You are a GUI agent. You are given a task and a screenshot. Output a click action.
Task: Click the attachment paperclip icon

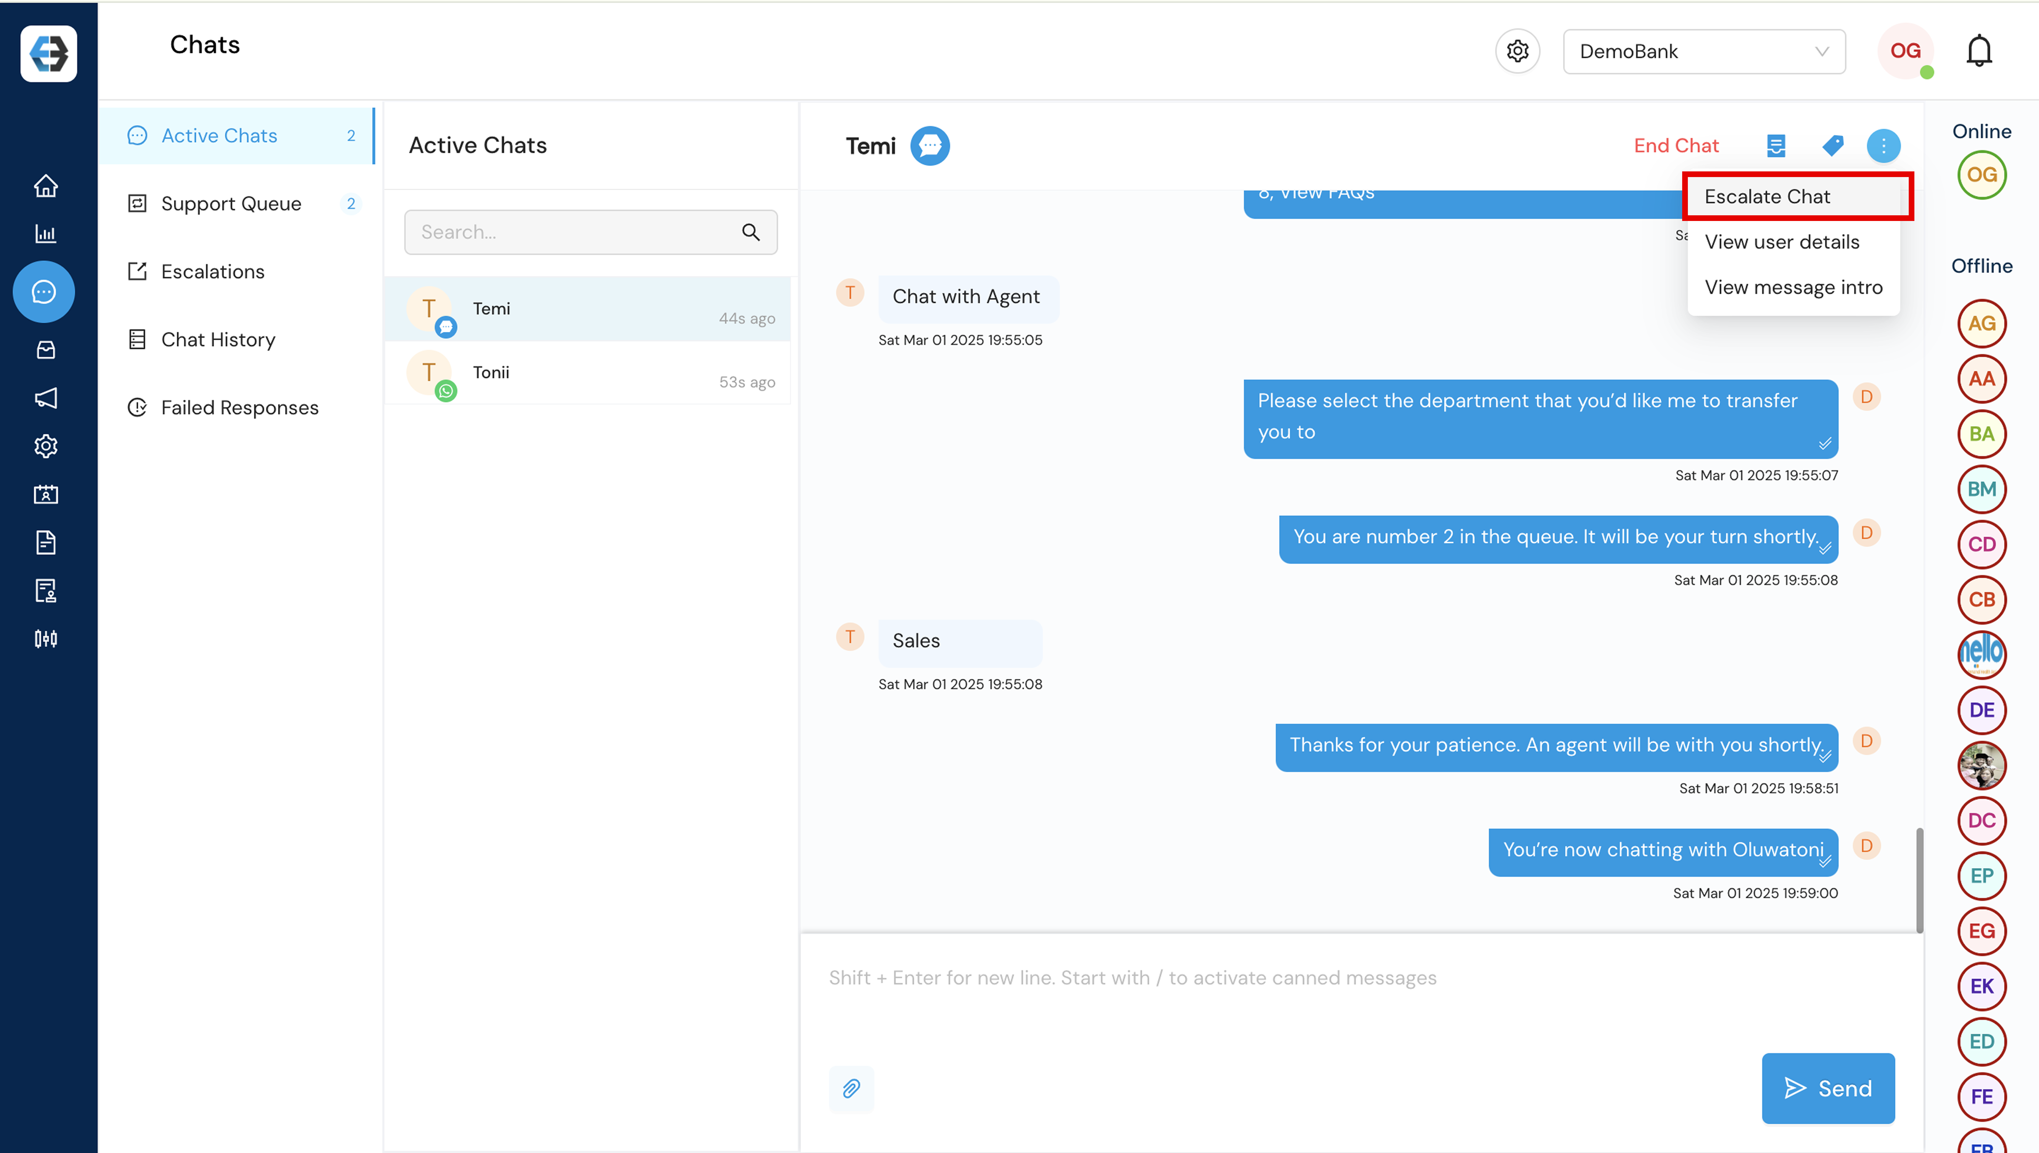tap(851, 1089)
